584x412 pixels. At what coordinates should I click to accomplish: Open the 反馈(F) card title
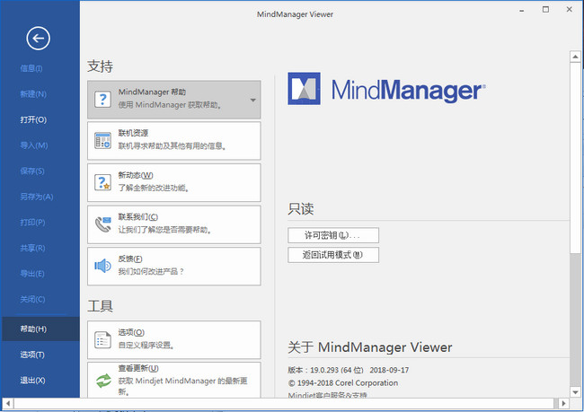click(130, 259)
